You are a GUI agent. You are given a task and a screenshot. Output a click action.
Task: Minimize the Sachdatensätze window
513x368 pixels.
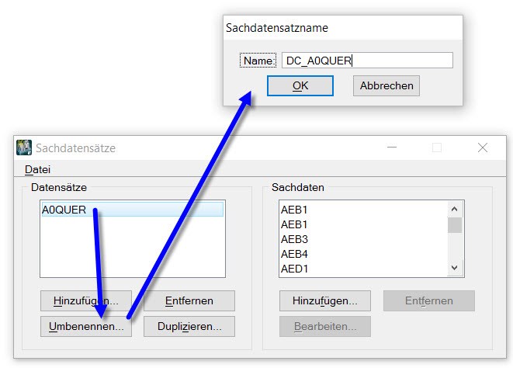(392, 148)
